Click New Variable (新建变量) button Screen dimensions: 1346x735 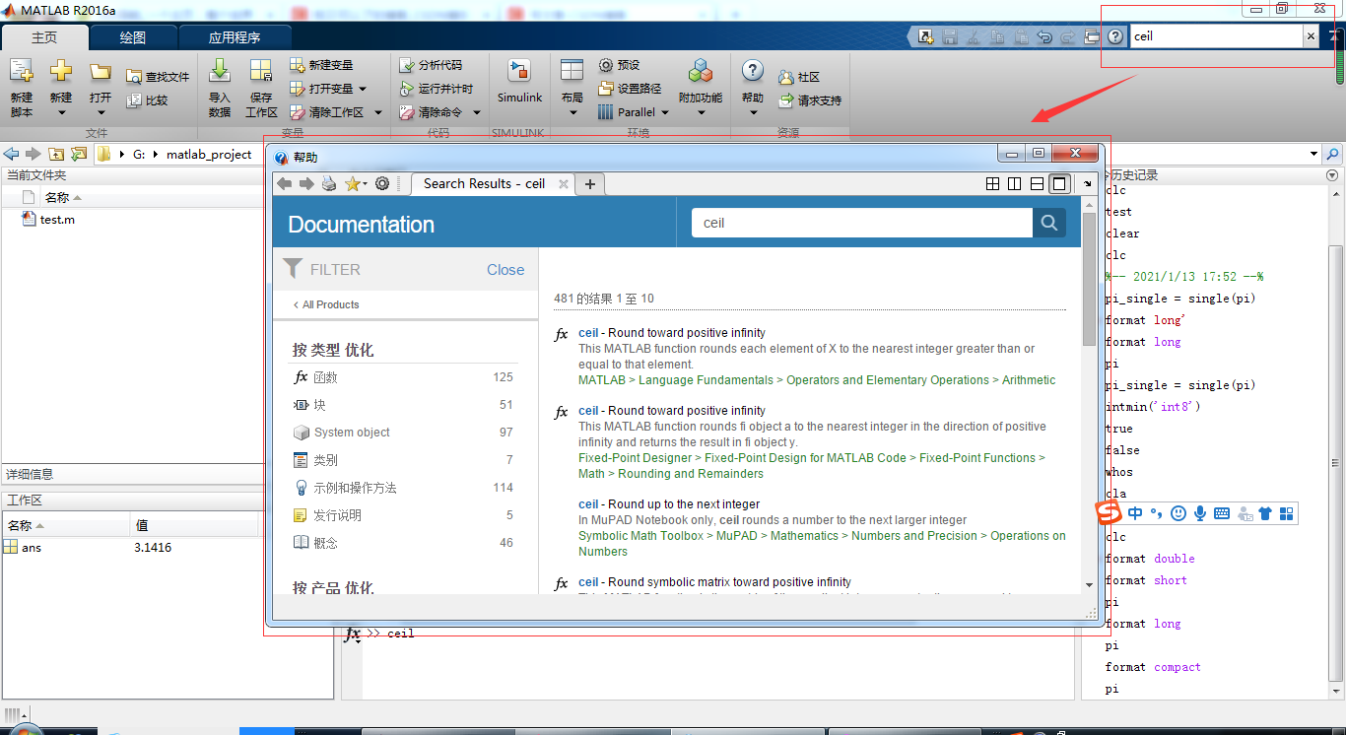[321, 65]
